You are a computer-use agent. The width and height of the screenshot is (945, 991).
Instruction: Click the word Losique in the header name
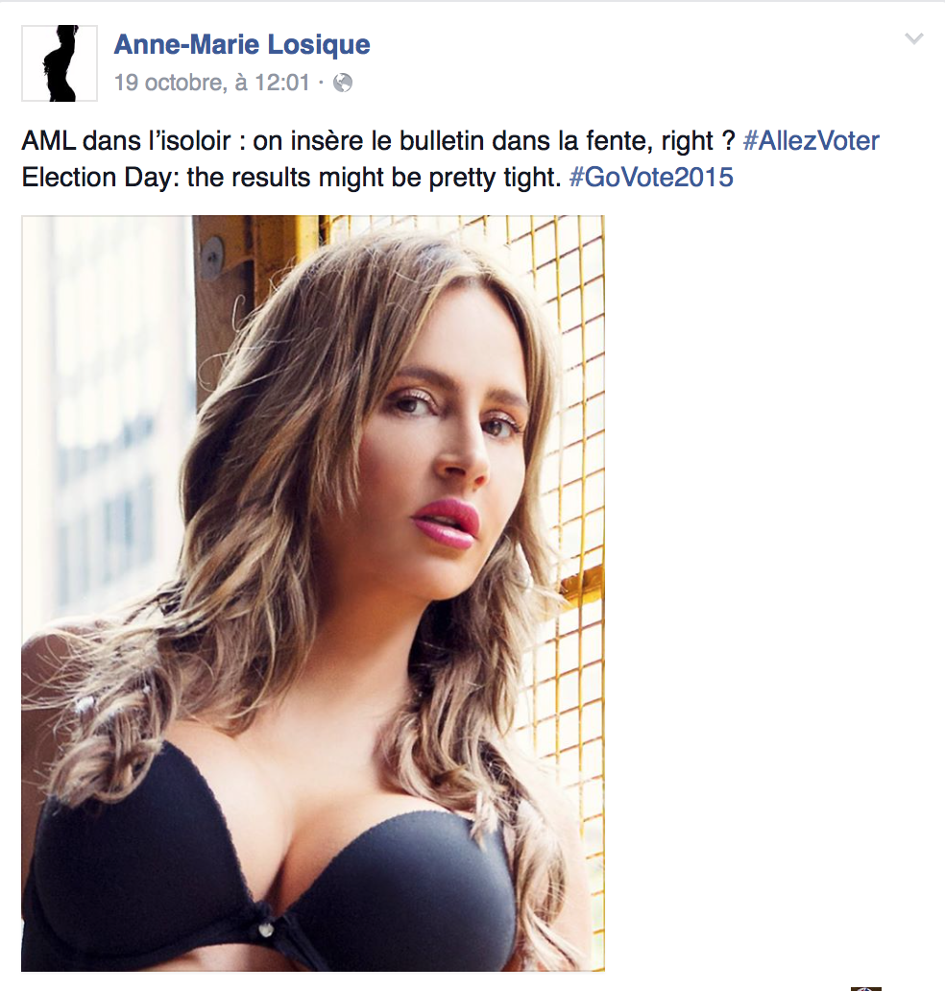pos(319,44)
